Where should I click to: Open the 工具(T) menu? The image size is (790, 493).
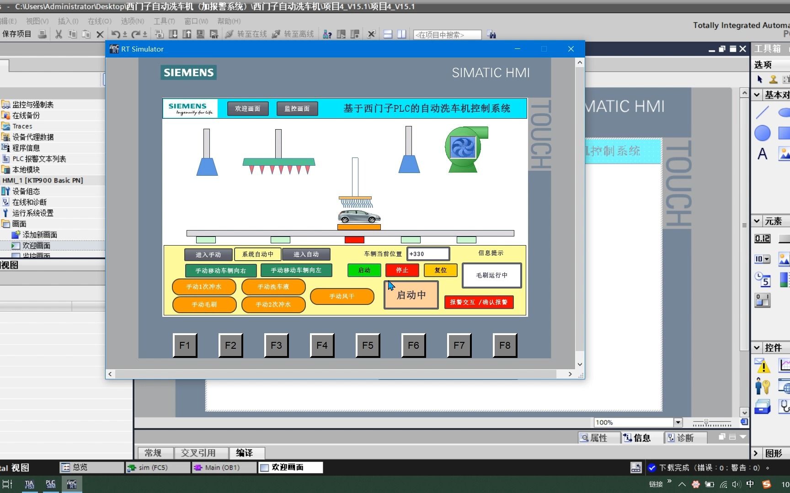pos(164,21)
